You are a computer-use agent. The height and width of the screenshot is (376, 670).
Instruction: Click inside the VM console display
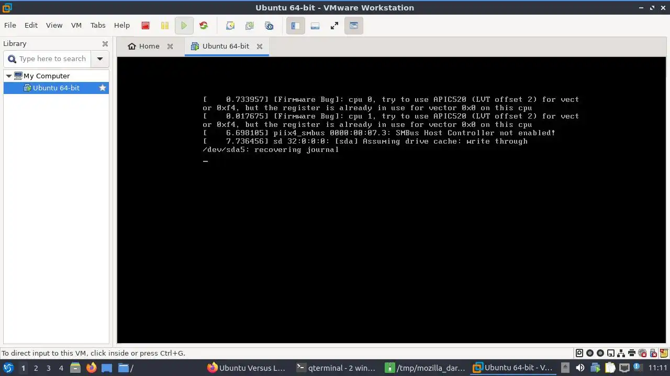click(x=391, y=199)
